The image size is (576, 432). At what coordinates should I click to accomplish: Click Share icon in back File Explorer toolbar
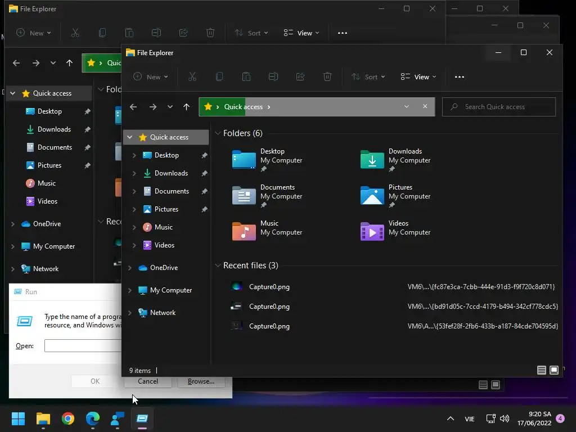tap(183, 33)
